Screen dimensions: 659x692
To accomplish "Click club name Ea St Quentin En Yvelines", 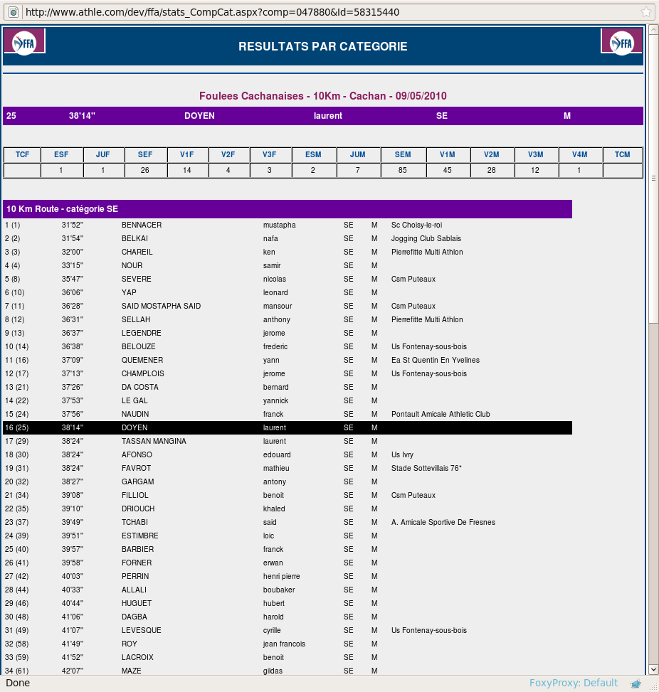I will pos(436,360).
